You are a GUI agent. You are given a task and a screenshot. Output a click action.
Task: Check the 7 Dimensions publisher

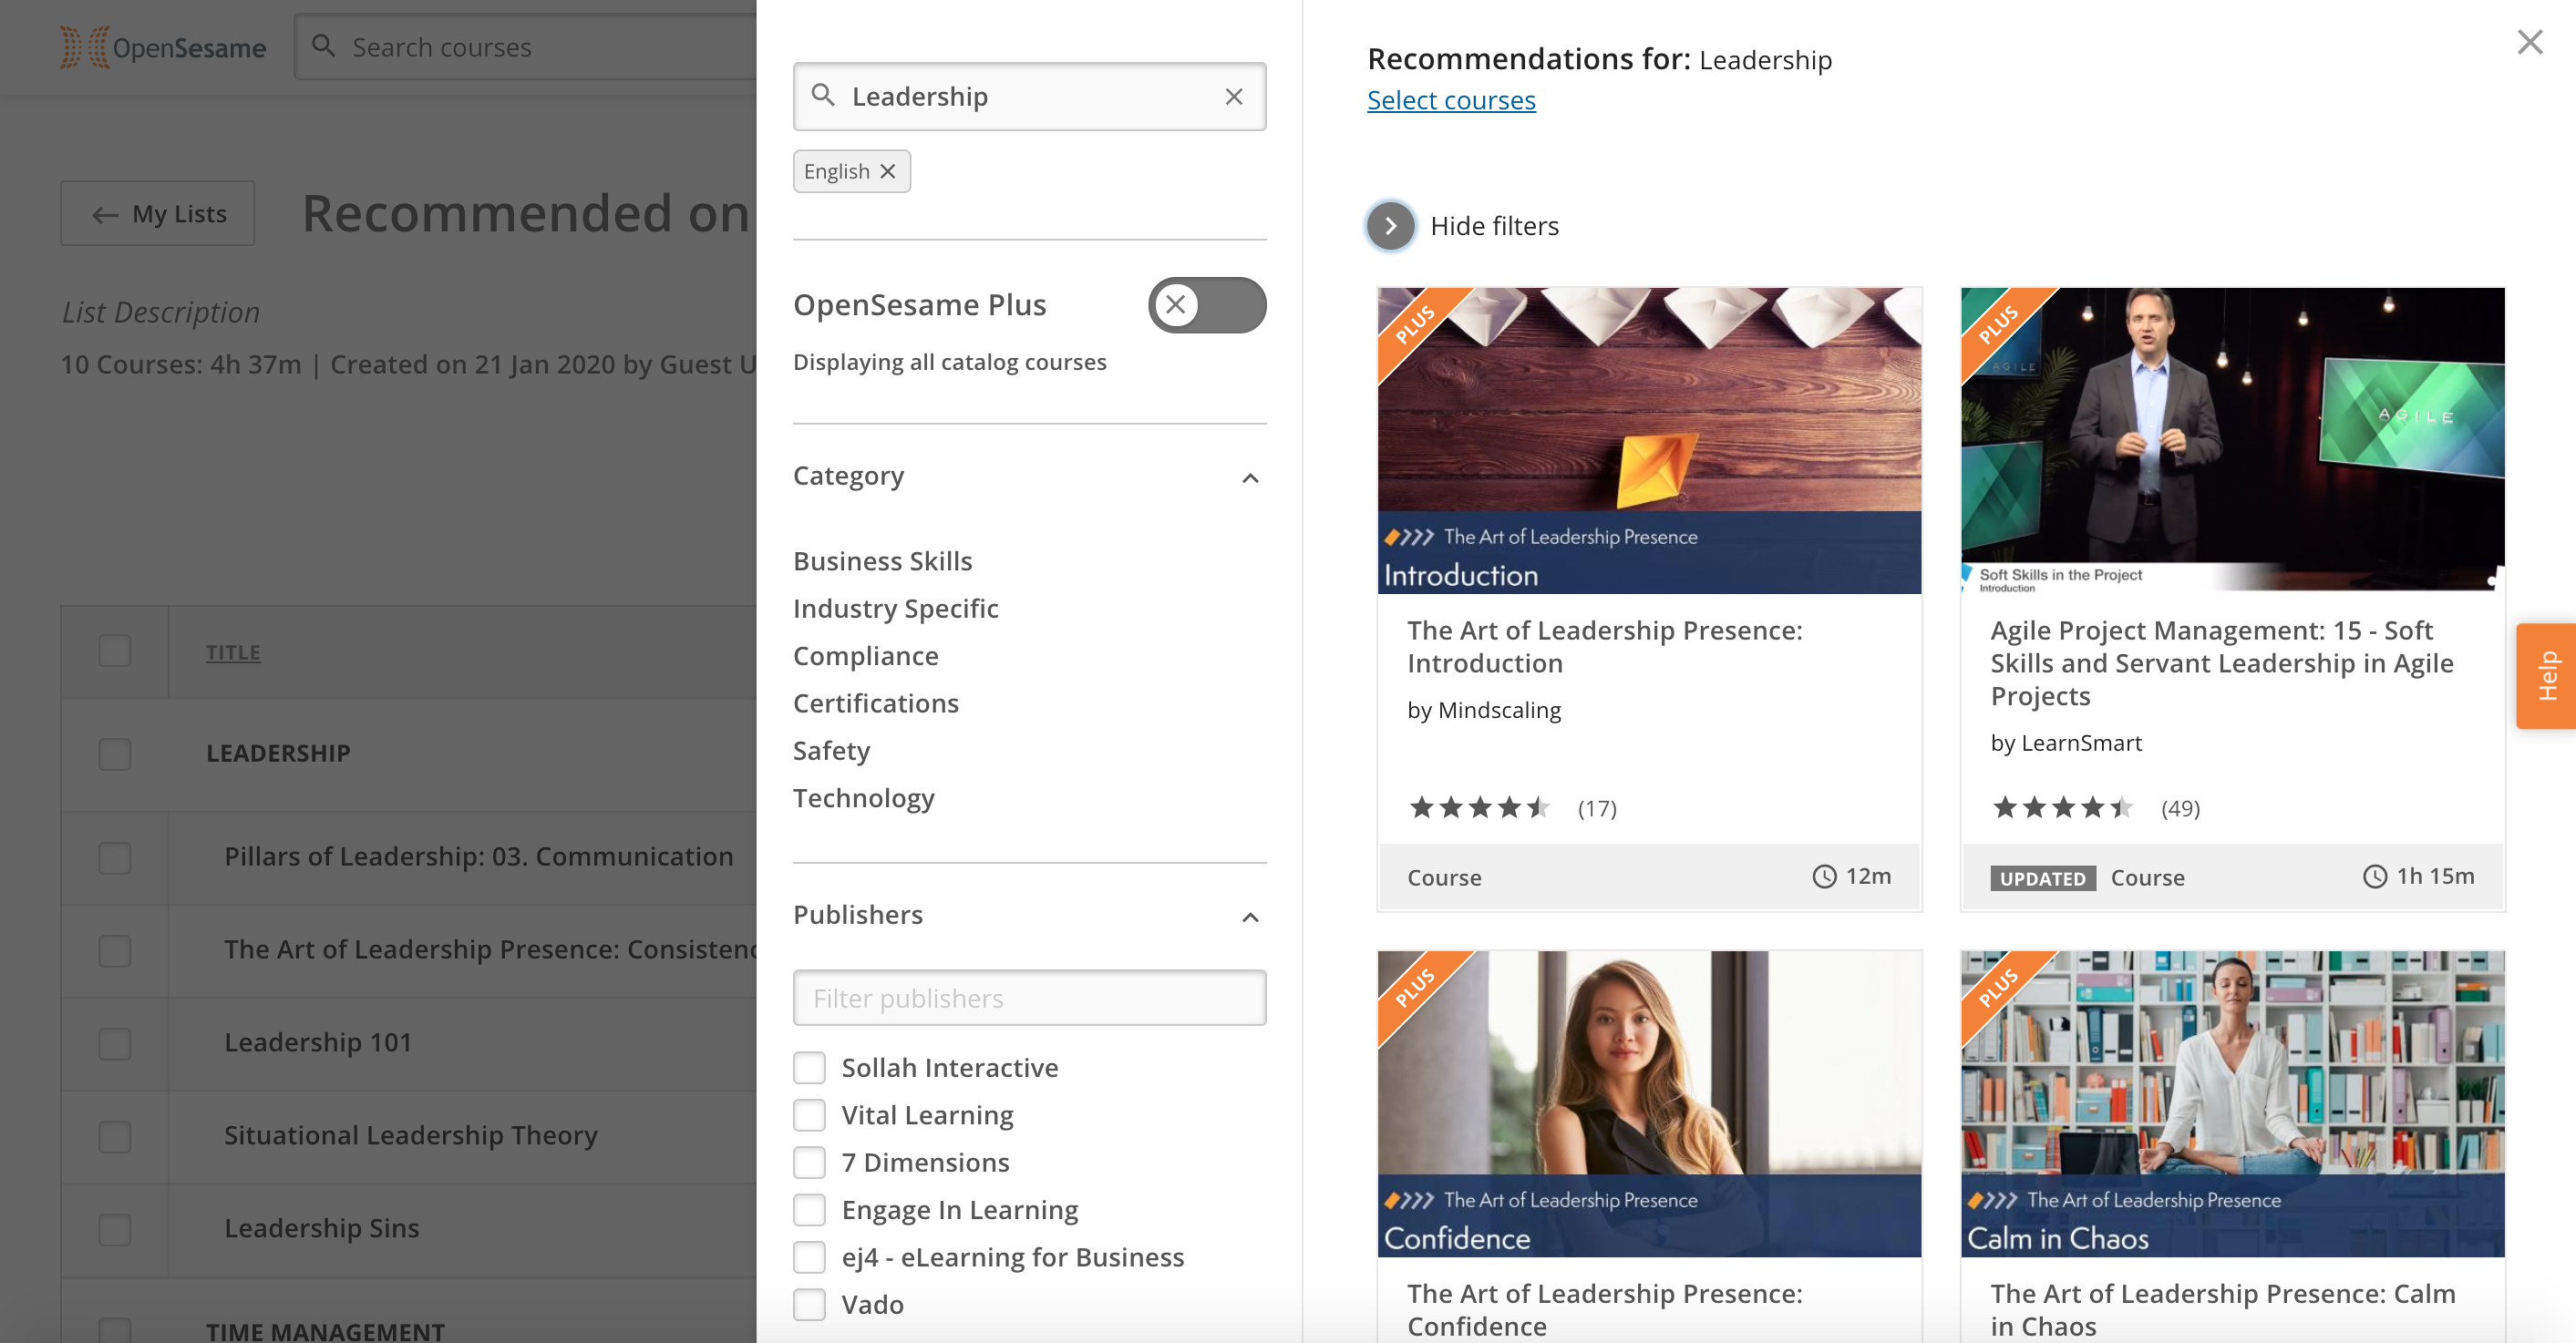pos(809,1162)
